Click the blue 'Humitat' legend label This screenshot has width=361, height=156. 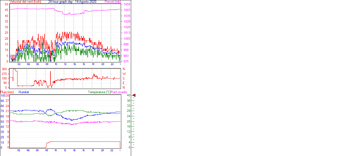(x=24, y=92)
